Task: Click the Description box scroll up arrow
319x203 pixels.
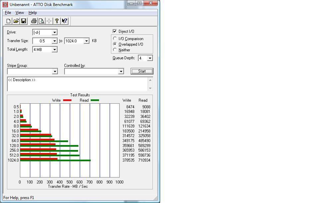Action: pos(150,80)
